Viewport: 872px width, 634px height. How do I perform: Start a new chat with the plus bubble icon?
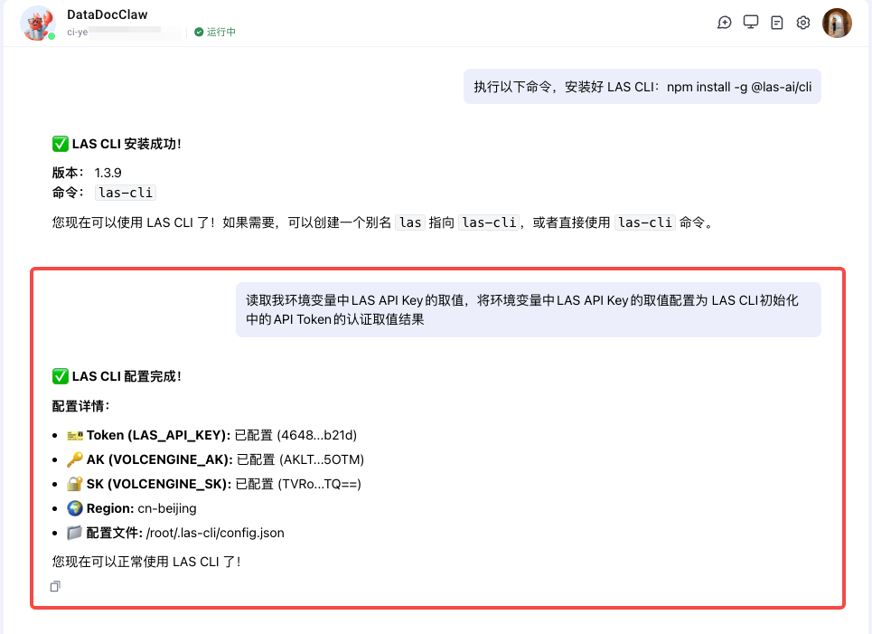pyautogui.click(x=724, y=23)
